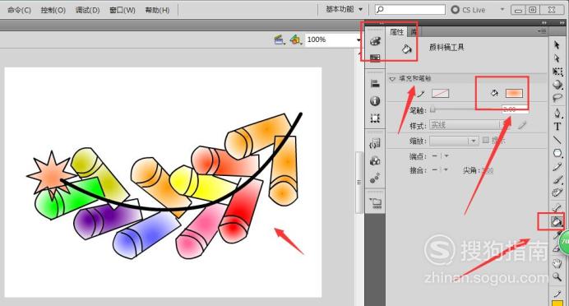Open the stroke color swatch
This screenshot has height=306, width=569.
(x=440, y=94)
